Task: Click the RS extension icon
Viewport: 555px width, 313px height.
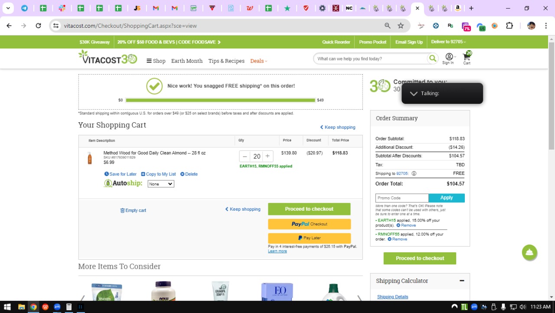Action: [451, 26]
